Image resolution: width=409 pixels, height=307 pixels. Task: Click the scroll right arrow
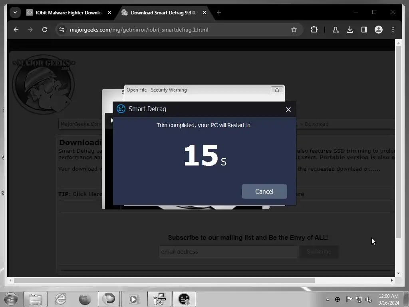click(x=392, y=280)
